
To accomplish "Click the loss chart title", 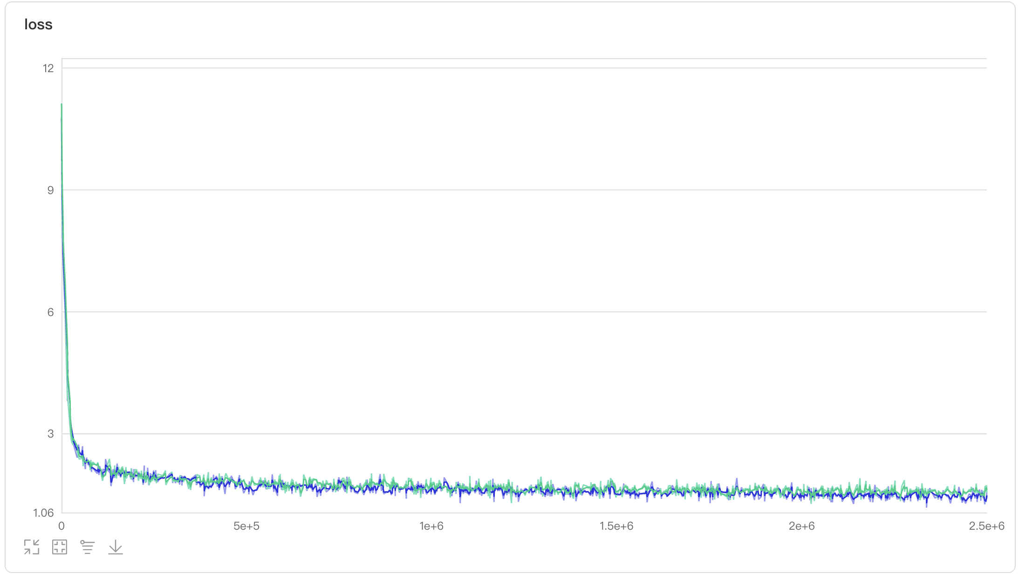I will [38, 24].
